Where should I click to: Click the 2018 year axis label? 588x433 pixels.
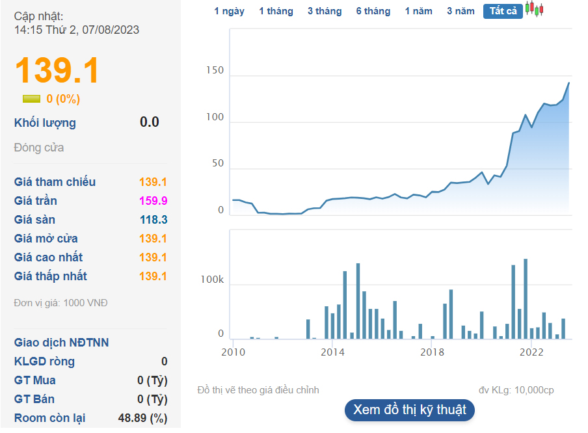click(x=432, y=352)
